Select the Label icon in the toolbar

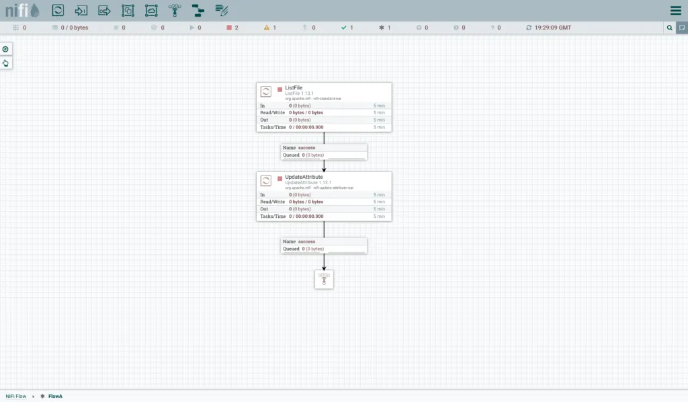222,10
